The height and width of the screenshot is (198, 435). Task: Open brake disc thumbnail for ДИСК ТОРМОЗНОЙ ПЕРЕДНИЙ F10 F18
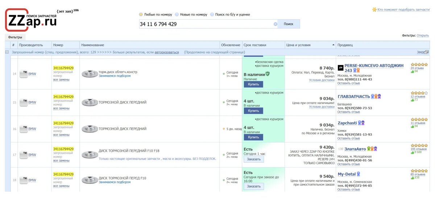point(90,155)
